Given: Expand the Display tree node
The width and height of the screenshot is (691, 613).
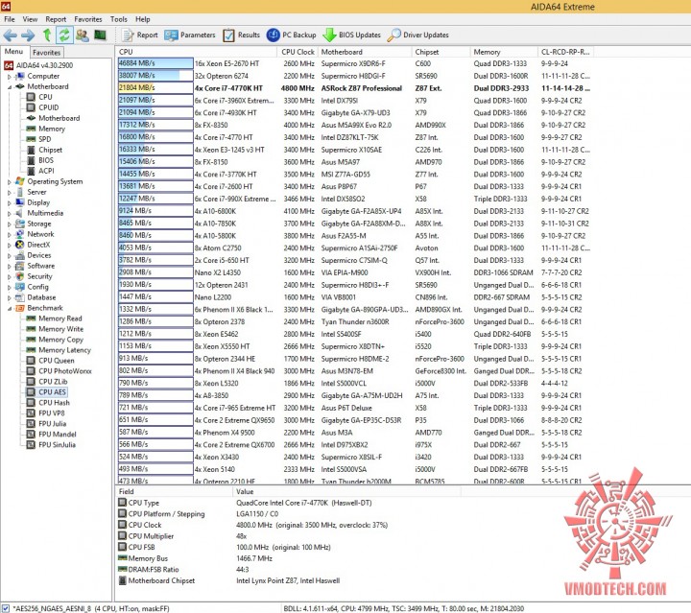Looking at the screenshot, I should click(x=10, y=202).
